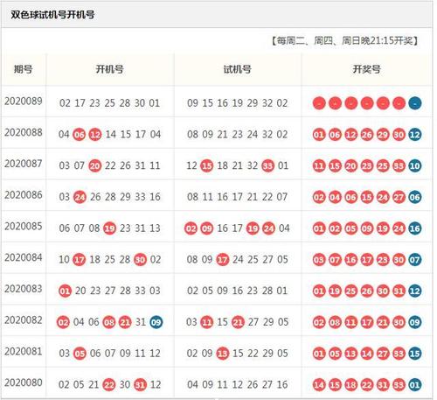This screenshot has width=437, height=400.
Task: Select issue number 2020085
Action: point(24,226)
